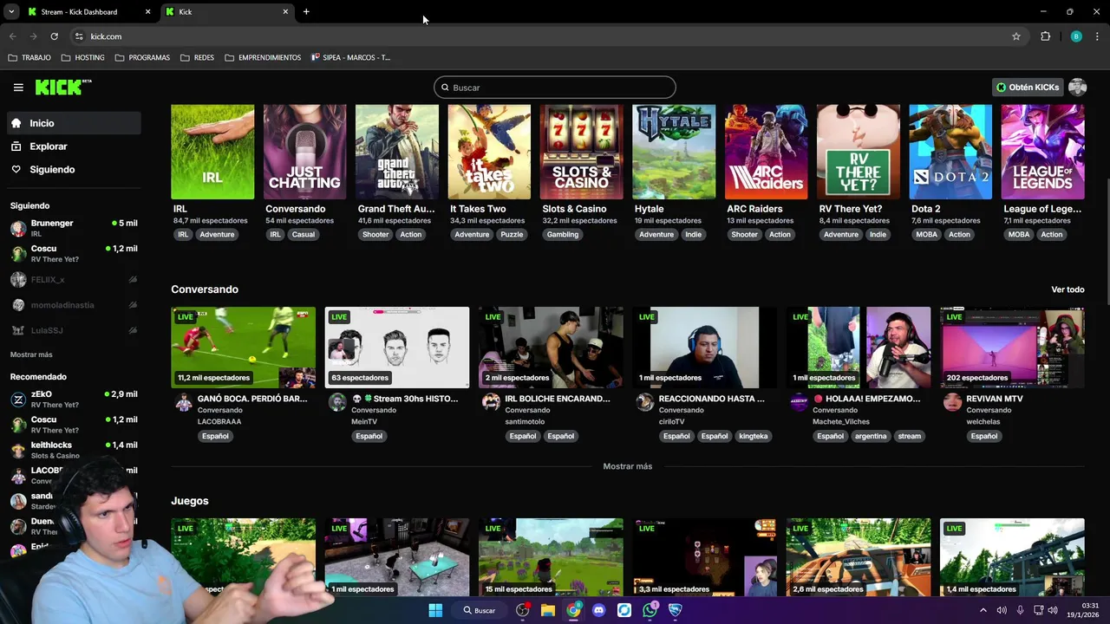This screenshot has height=624, width=1110.
Task: Open the ARC Raiders category cover
Action: click(767, 153)
